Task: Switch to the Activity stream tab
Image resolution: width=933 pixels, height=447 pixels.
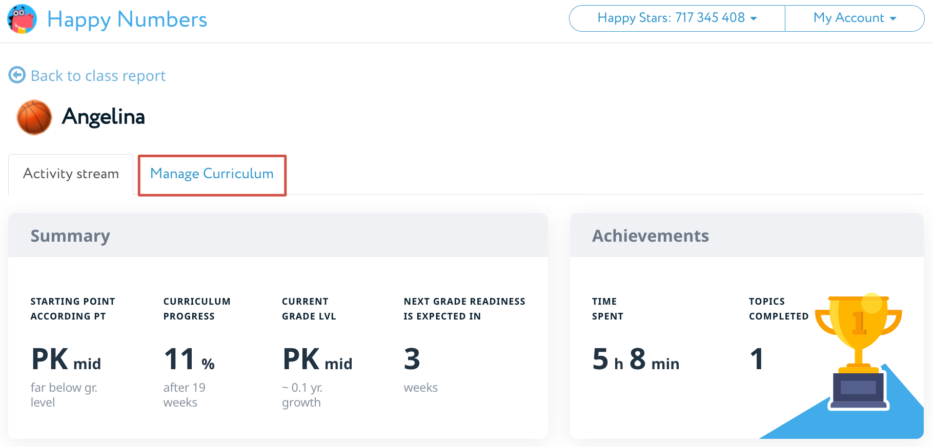Action: 71,174
